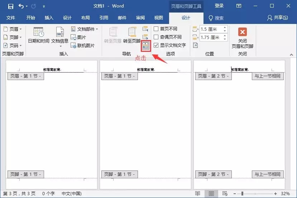Click the 联机图片 online pictures icon

(73, 45)
